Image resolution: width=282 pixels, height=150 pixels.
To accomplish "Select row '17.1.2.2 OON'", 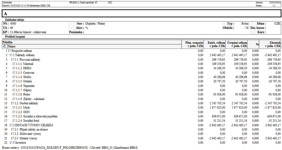I will [141, 112].
